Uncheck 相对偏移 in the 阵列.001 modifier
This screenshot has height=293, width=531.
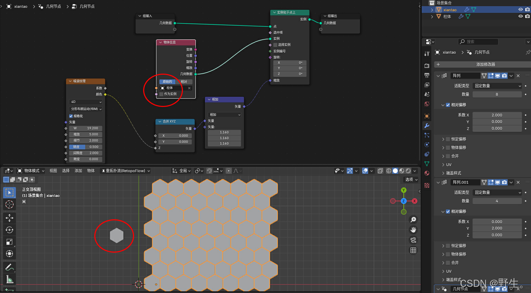coord(448,212)
